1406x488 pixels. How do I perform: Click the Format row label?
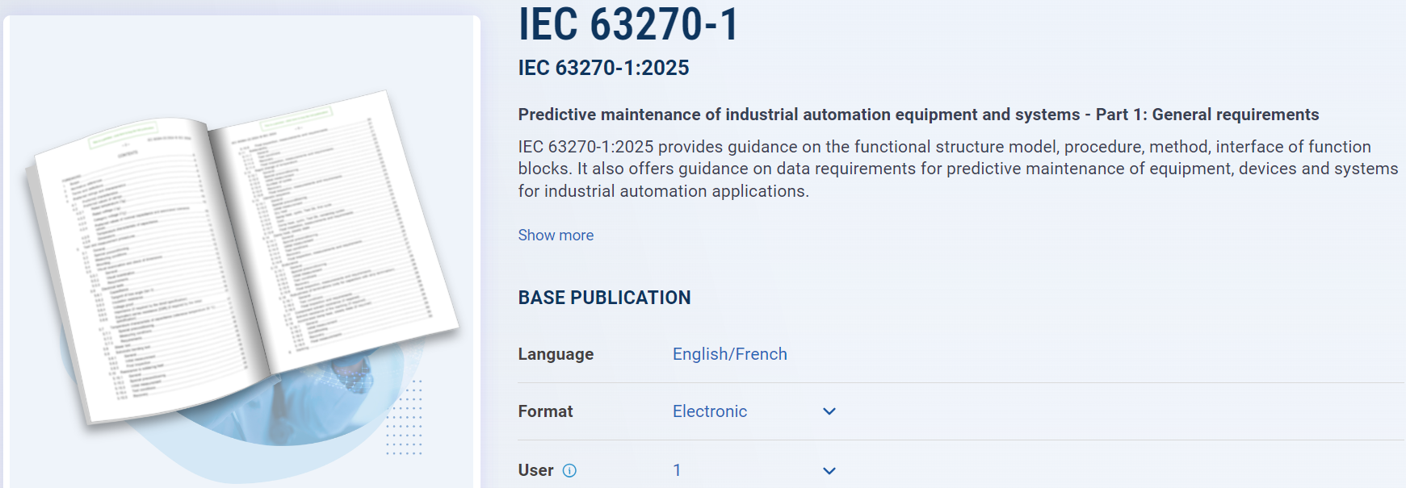545,411
